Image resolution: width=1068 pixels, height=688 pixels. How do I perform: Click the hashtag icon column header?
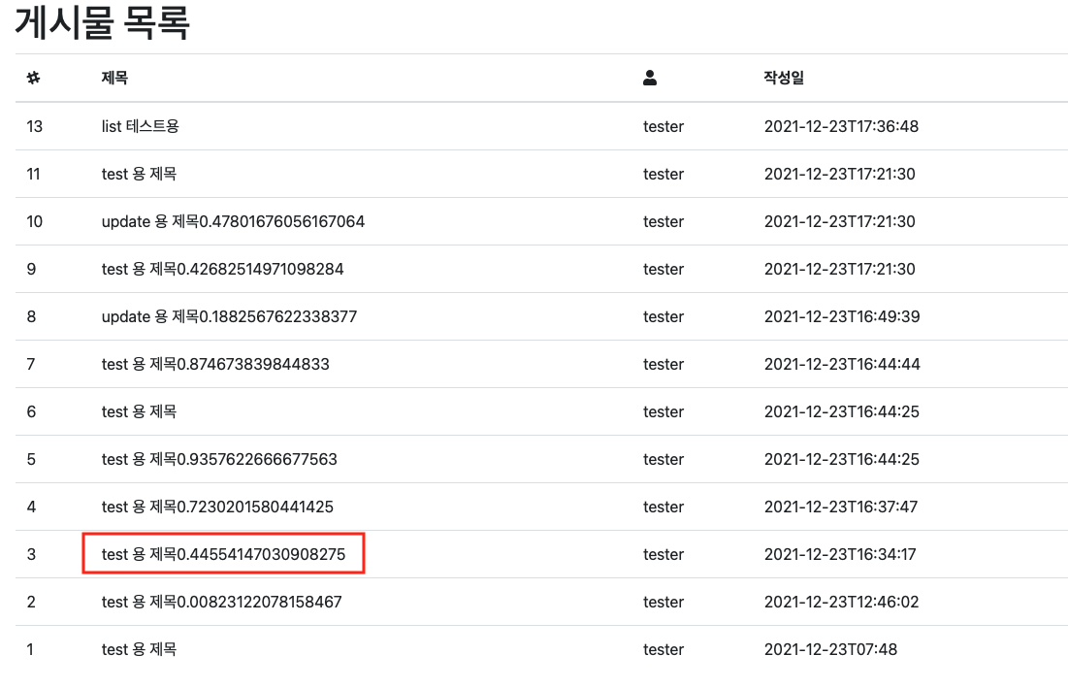tap(33, 78)
